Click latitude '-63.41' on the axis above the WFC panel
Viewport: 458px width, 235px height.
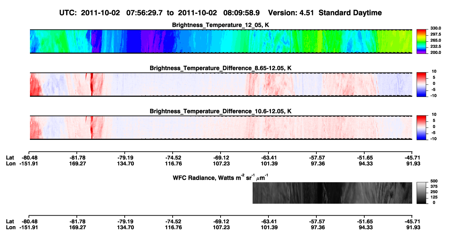(269, 158)
